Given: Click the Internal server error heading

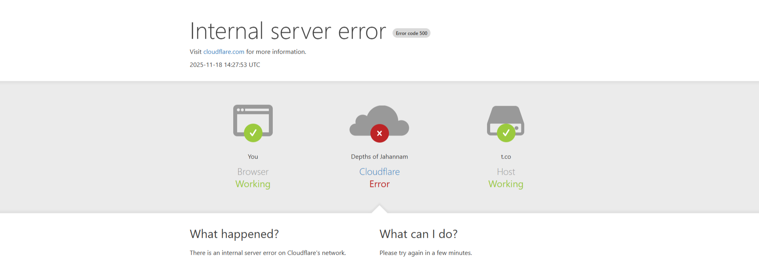Looking at the screenshot, I should pos(288,31).
